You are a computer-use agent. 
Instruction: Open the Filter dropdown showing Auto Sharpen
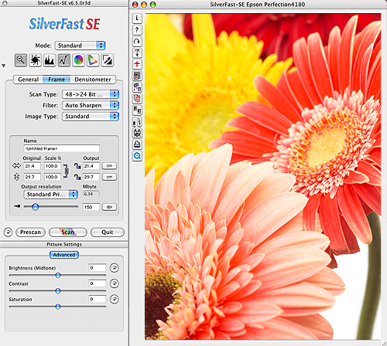pos(91,105)
